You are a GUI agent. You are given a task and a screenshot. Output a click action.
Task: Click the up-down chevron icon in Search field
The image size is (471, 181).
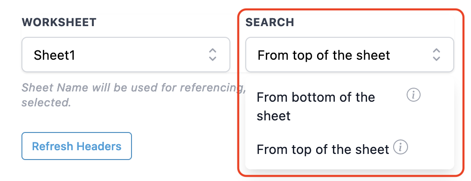tap(436, 55)
